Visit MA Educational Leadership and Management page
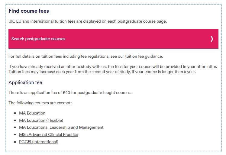This screenshot has width=226, height=155. pyautogui.click(x=61, y=128)
